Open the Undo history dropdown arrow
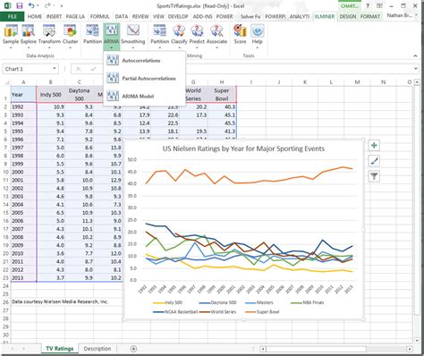The image size is (424, 356). (x=38, y=5)
